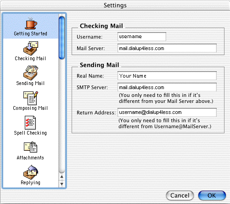Open the Replying settings icon

[31, 172]
